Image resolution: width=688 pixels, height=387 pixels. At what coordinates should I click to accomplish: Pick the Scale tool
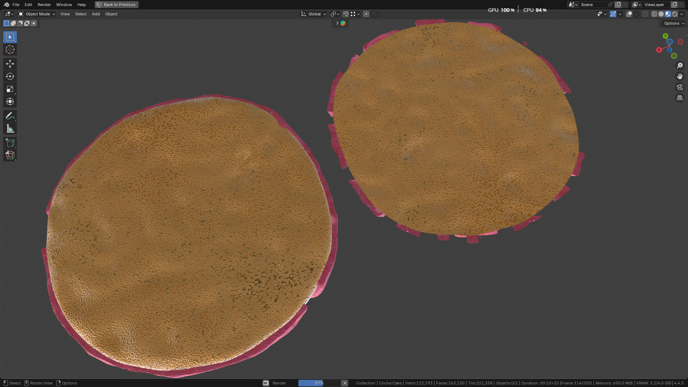pyautogui.click(x=10, y=89)
